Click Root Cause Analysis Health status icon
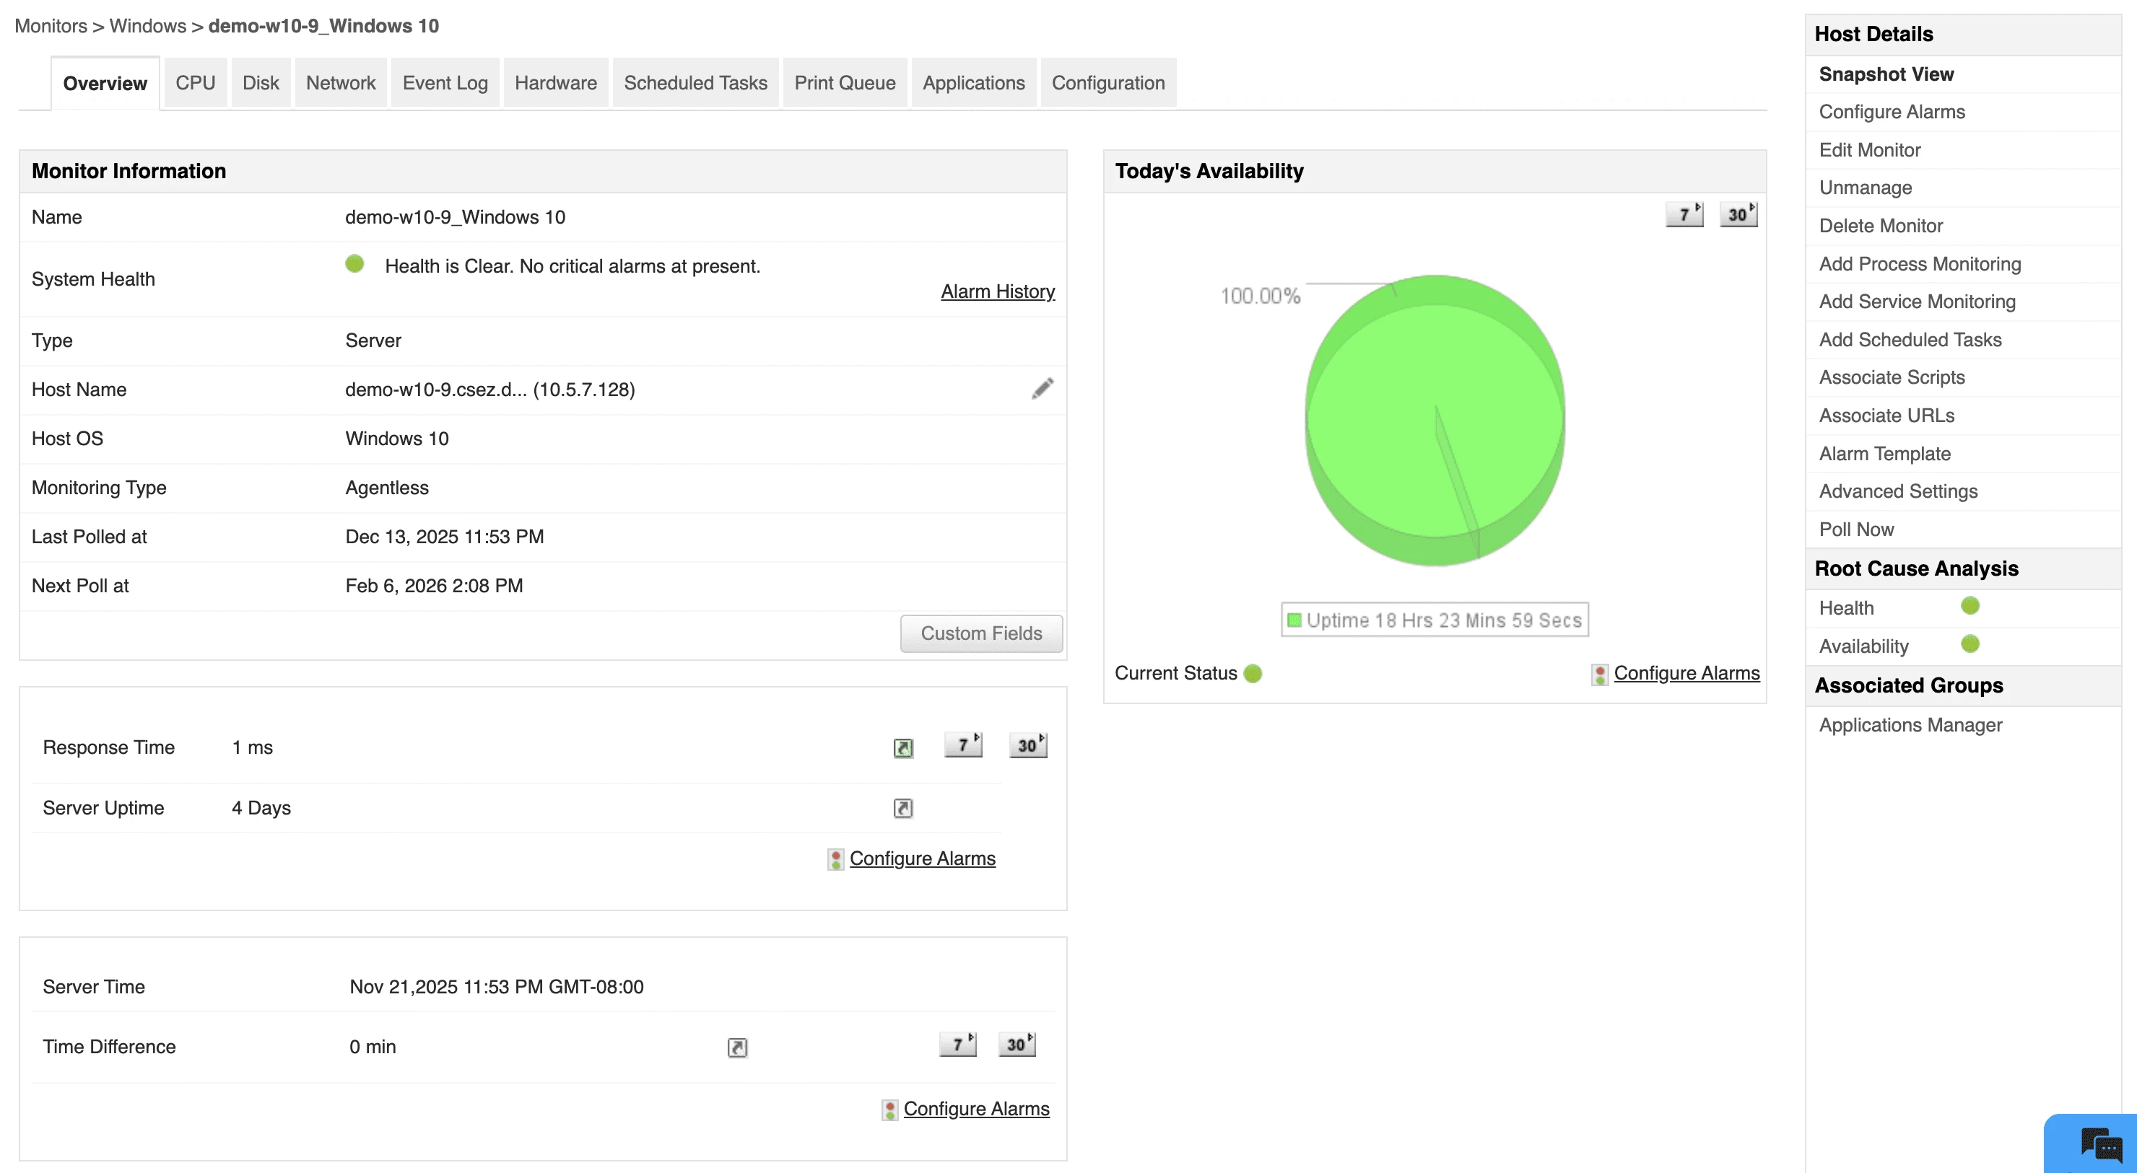Screen dimensions: 2137x1173 1970,606
